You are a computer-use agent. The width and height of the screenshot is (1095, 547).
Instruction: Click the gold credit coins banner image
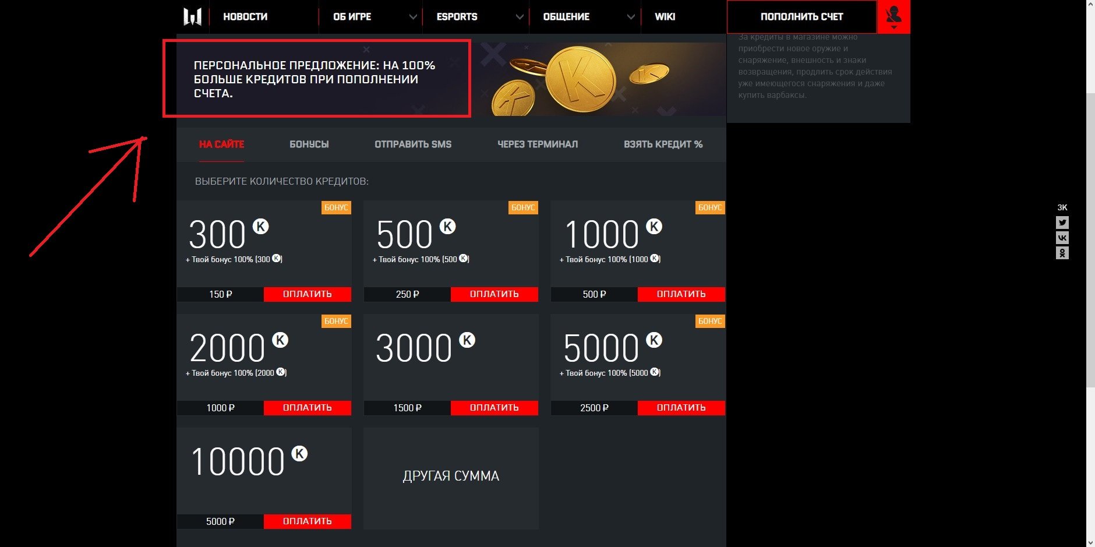click(x=582, y=79)
